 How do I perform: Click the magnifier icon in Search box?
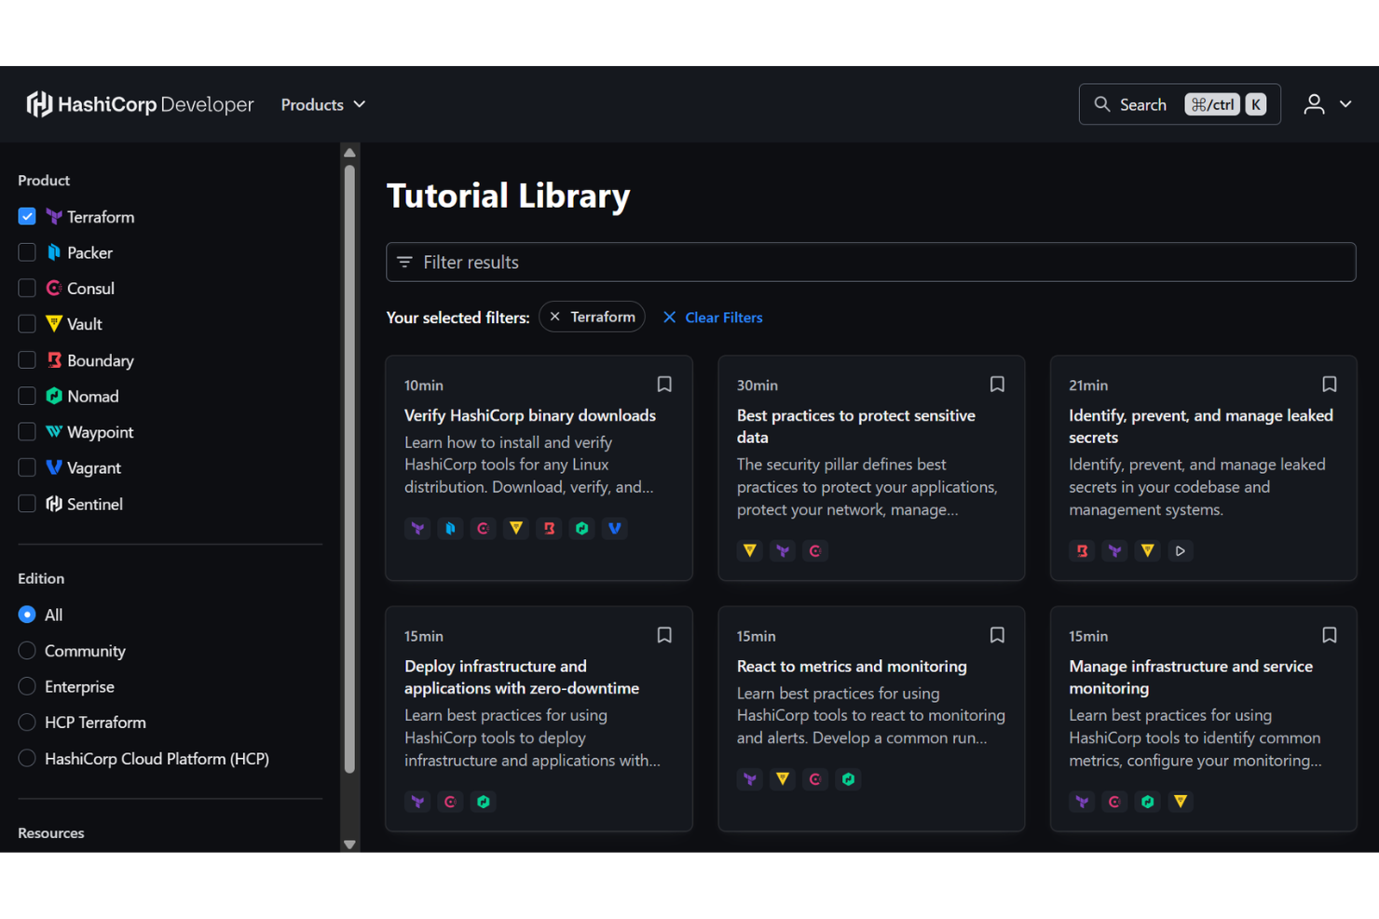point(1101,104)
